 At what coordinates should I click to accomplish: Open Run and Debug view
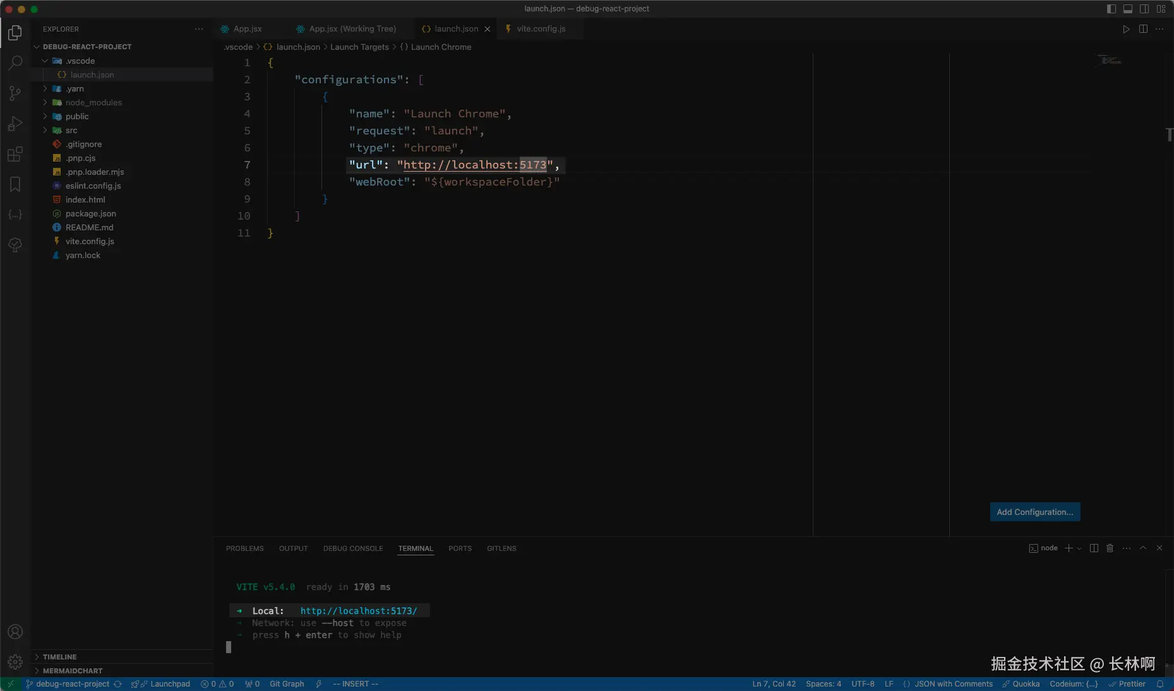click(x=15, y=124)
